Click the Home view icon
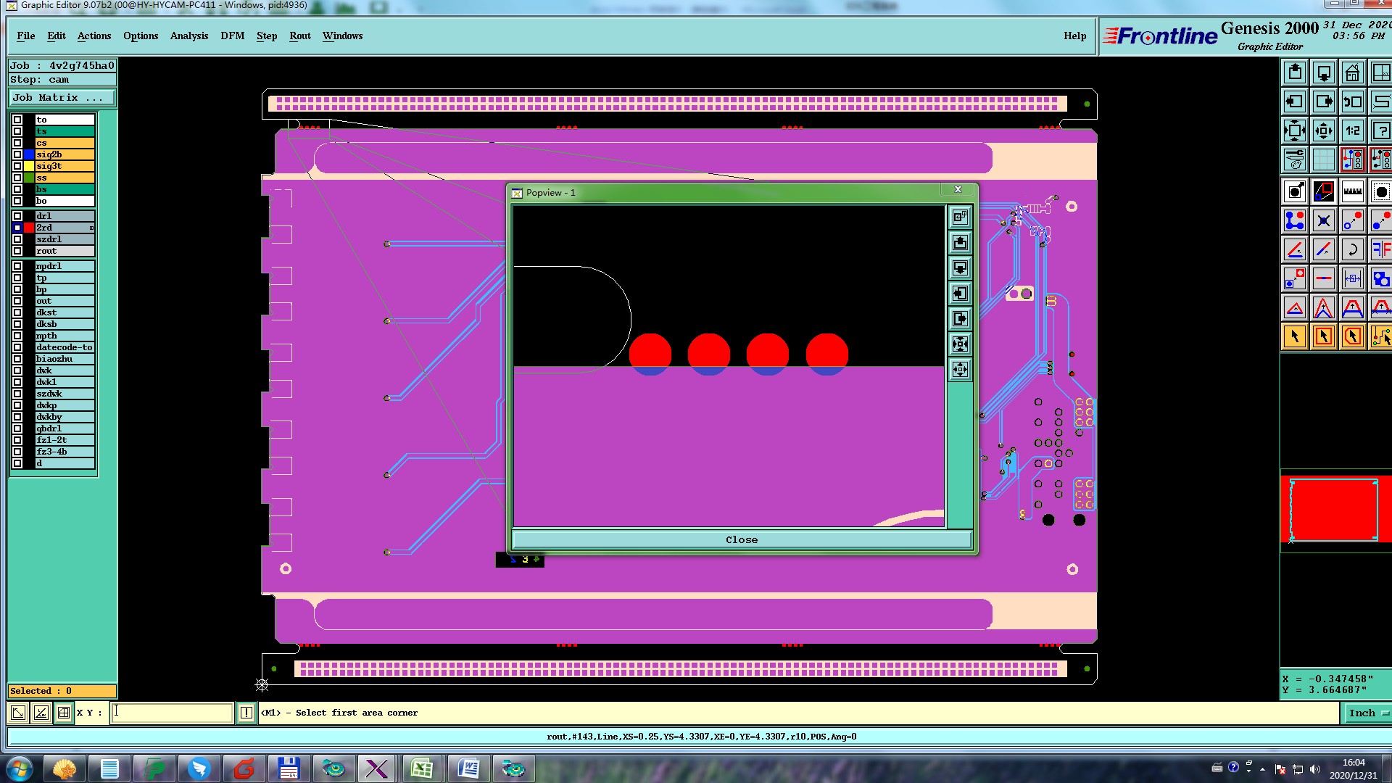Screen dimensions: 1392x783 1352,72
